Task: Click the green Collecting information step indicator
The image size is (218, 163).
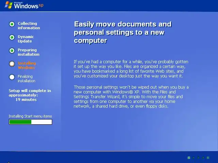Action: [12, 24]
